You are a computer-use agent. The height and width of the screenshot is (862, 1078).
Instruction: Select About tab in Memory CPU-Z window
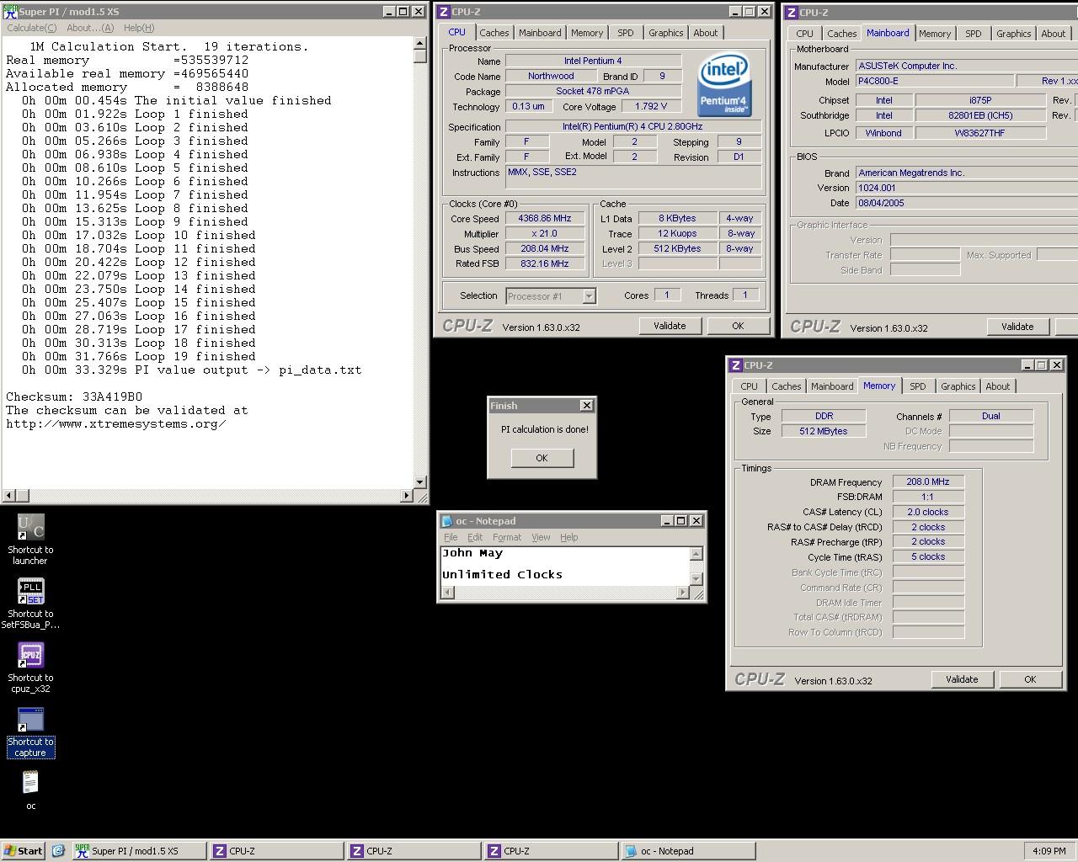pos(998,386)
